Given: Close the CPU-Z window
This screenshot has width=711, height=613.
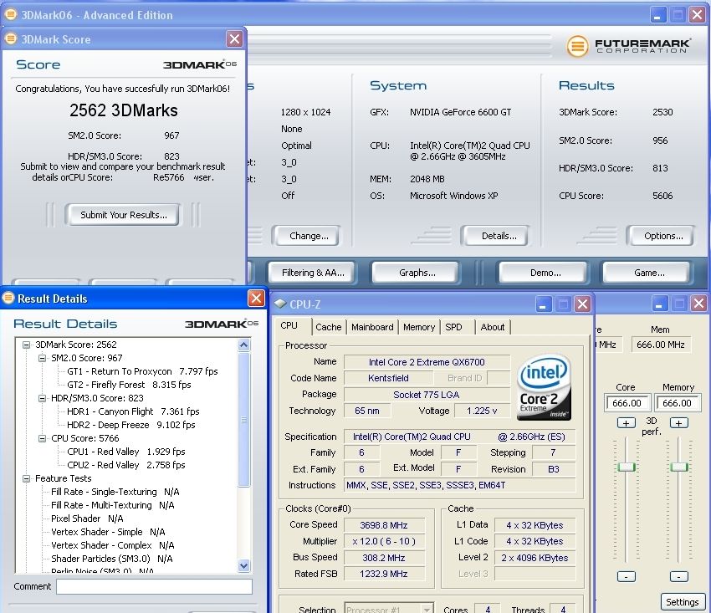Looking at the screenshot, I should pyautogui.click(x=583, y=304).
